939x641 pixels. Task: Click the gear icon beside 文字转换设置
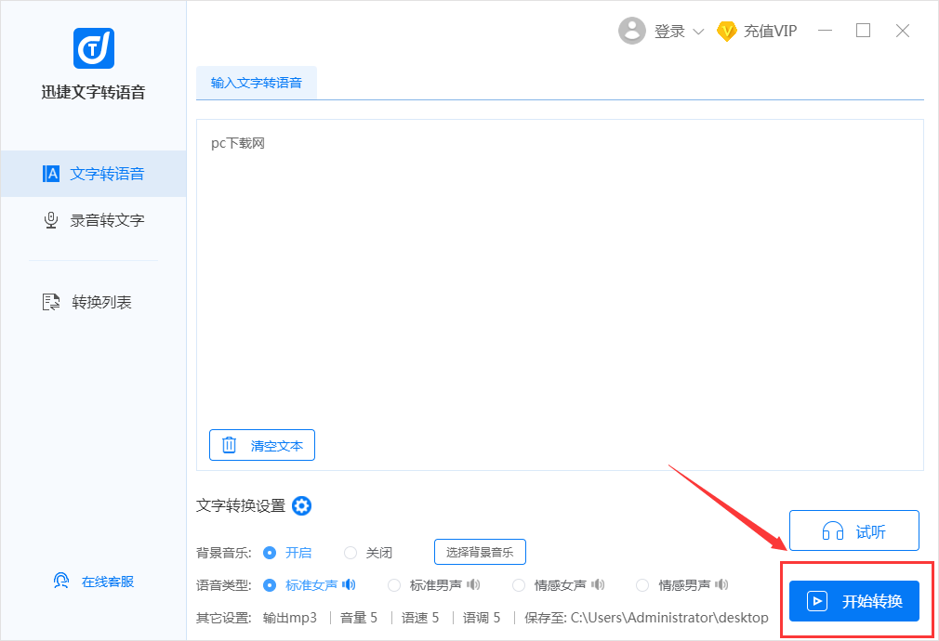point(301,506)
